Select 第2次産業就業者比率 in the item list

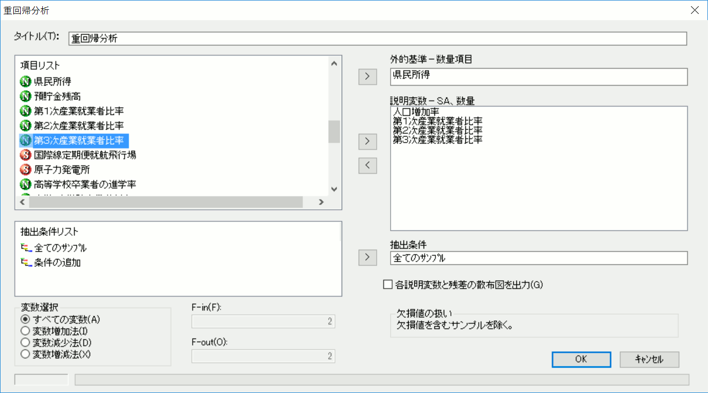(79, 125)
